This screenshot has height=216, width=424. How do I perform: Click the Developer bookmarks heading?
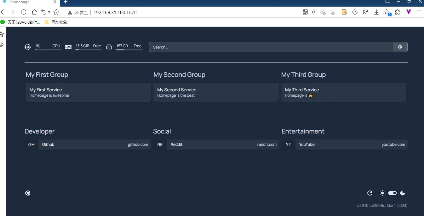coord(39,131)
